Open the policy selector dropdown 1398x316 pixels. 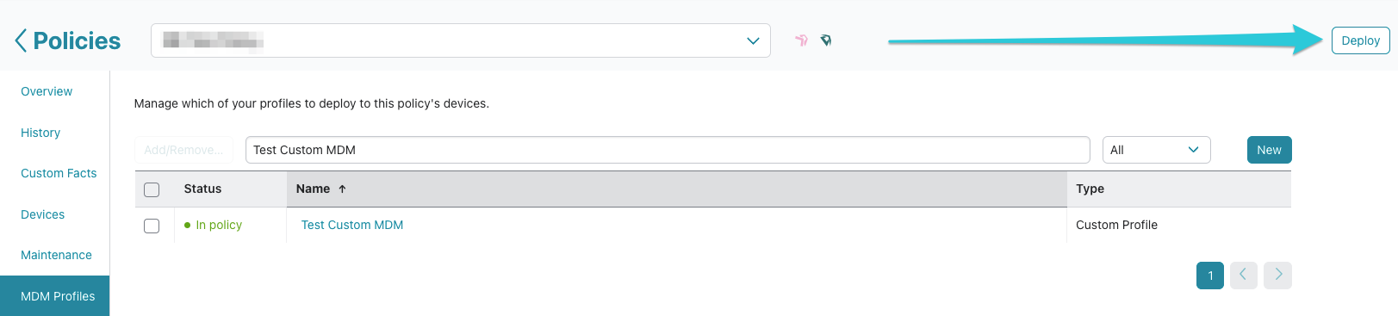tap(461, 40)
